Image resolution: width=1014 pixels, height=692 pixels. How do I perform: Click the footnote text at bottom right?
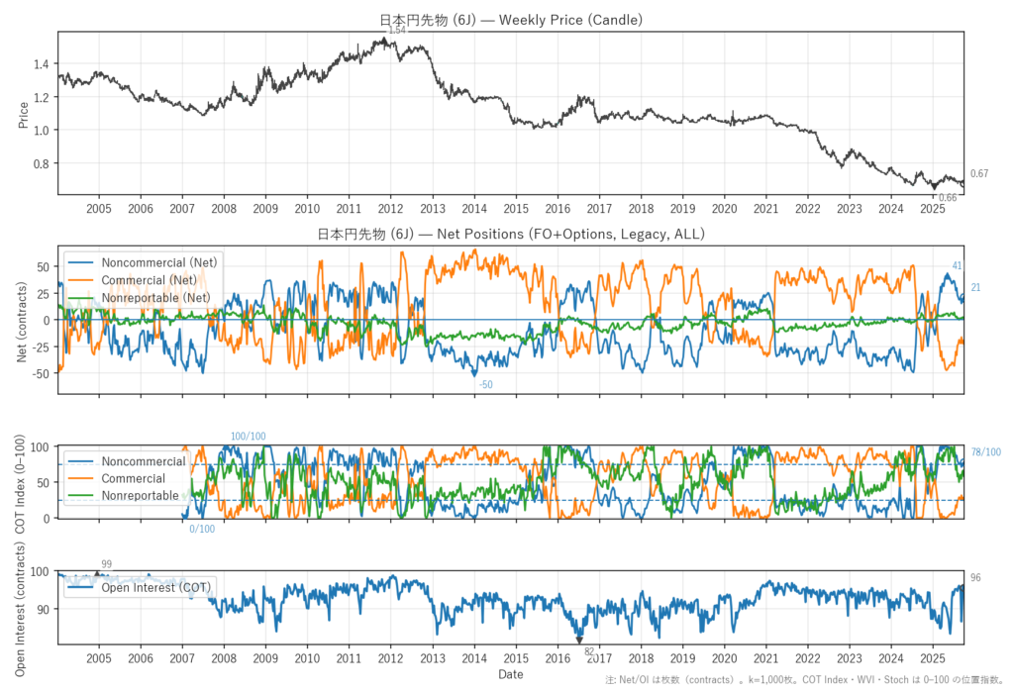(807, 681)
